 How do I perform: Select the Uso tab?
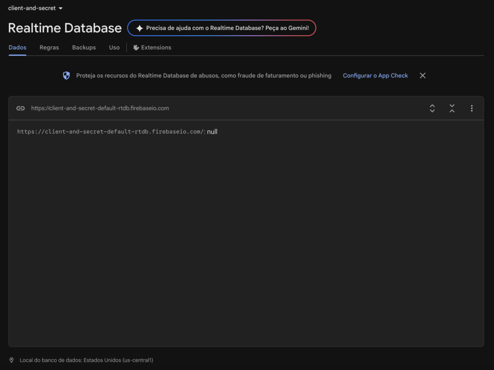[x=114, y=48]
